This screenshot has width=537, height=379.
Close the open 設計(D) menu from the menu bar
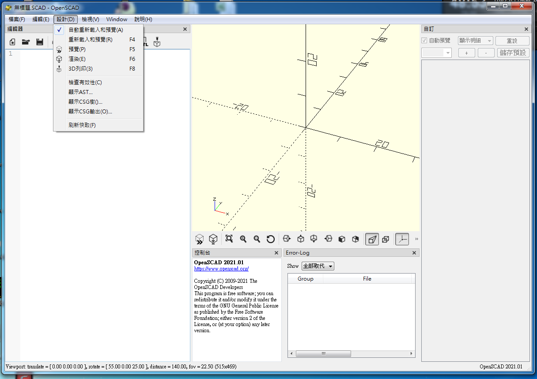pyautogui.click(x=66, y=19)
